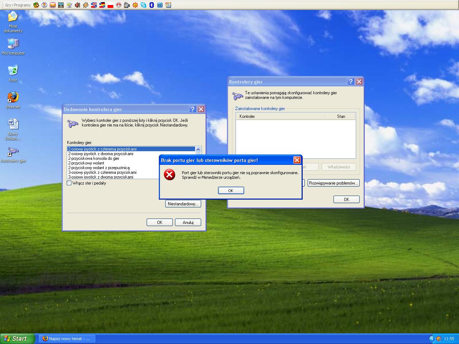Select 2-przyciskowy wolant z przepustnicą

(x=113, y=168)
